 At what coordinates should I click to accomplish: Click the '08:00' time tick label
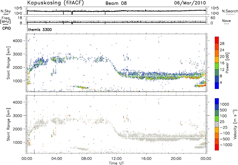pyautogui.click(x=87, y=159)
